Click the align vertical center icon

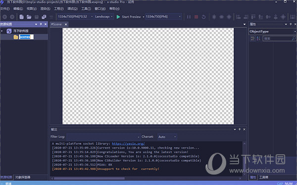[214, 17]
